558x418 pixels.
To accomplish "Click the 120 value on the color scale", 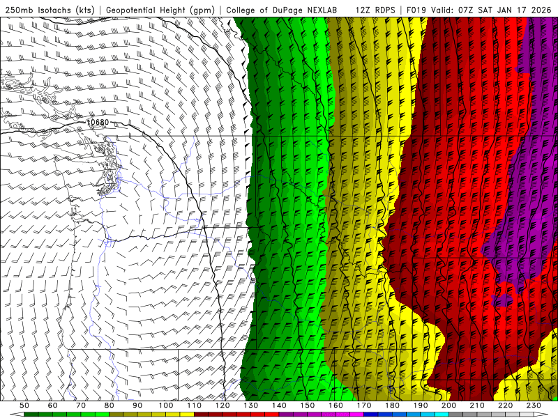I will pyautogui.click(x=223, y=405).
